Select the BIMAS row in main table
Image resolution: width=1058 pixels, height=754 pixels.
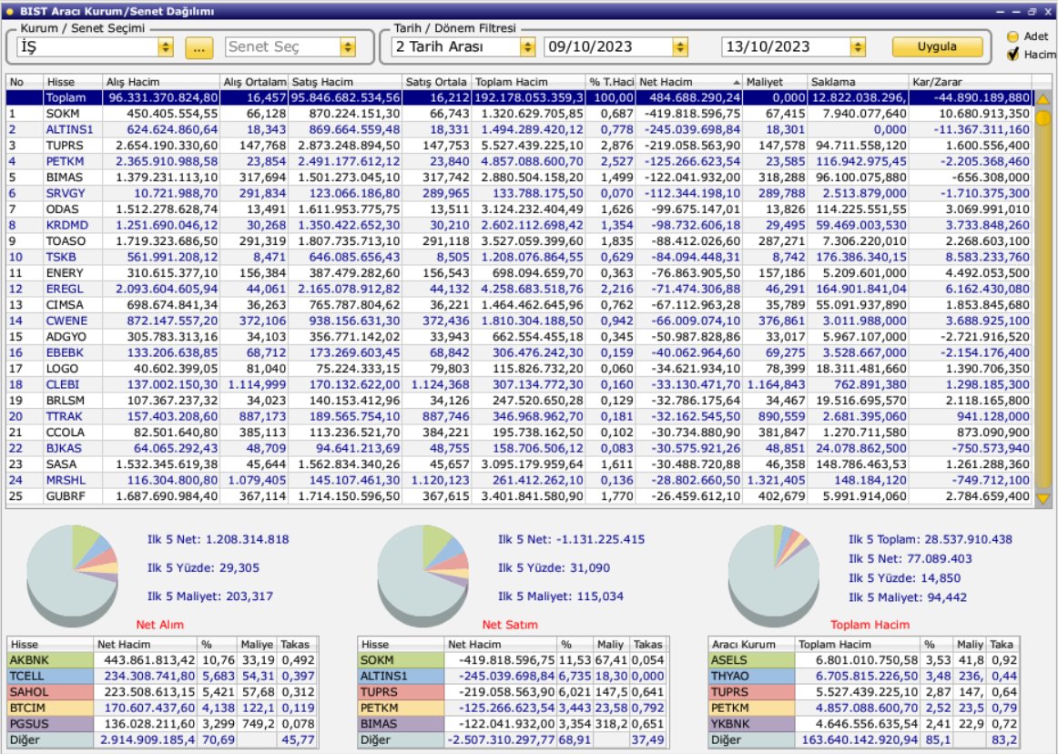[519, 178]
